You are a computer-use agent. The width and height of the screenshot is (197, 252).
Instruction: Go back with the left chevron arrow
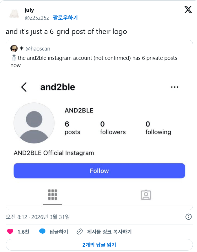[x=24, y=87]
